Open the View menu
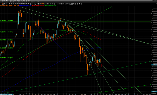Screen dimensions: 157x95 (28, 2)
